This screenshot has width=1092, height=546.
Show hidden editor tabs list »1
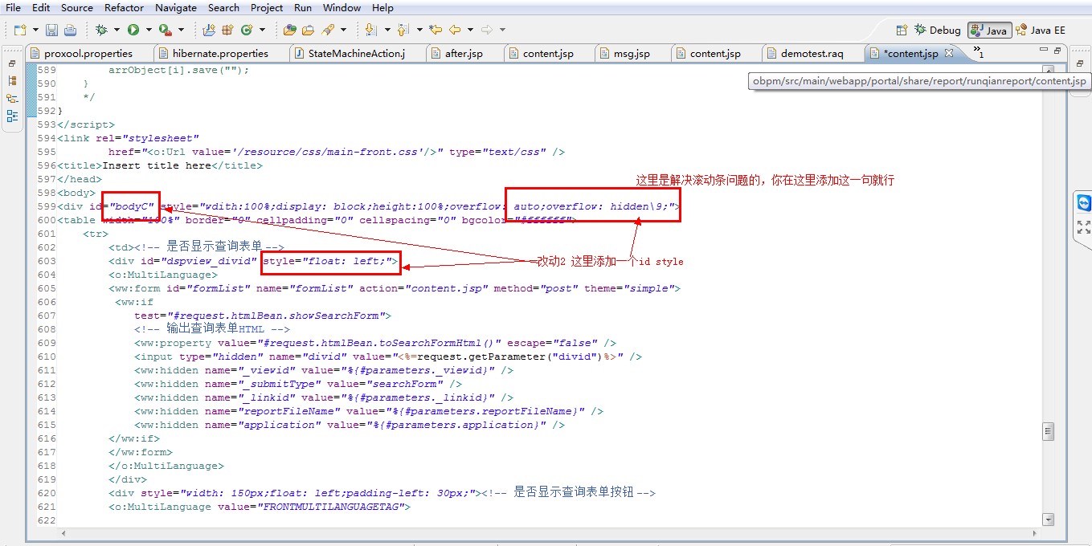979,52
